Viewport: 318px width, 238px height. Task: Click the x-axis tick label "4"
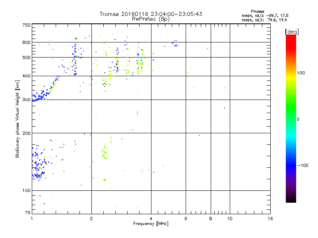151,219
